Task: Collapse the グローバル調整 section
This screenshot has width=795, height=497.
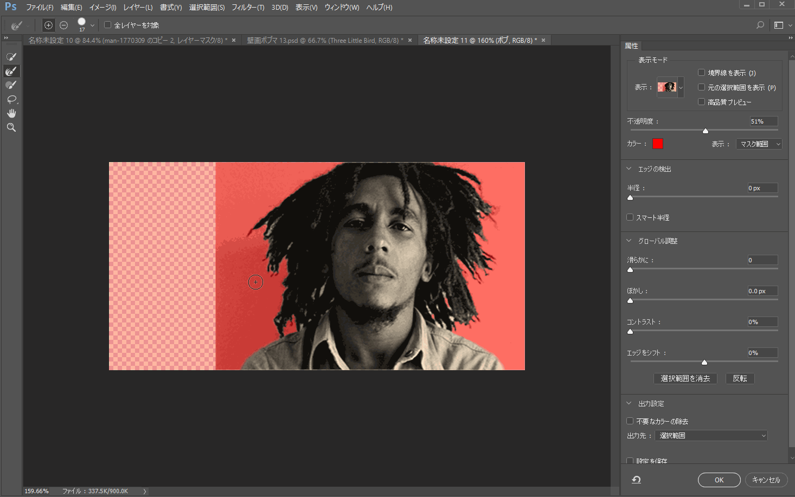Action: [629, 241]
